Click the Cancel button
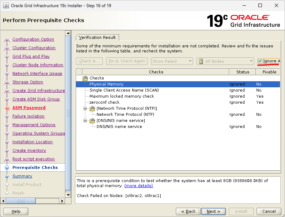The height and width of the screenshot is (217, 285). (269, 211)
